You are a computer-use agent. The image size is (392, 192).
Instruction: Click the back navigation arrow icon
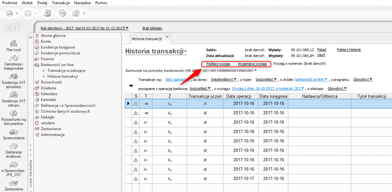[10, 13]
